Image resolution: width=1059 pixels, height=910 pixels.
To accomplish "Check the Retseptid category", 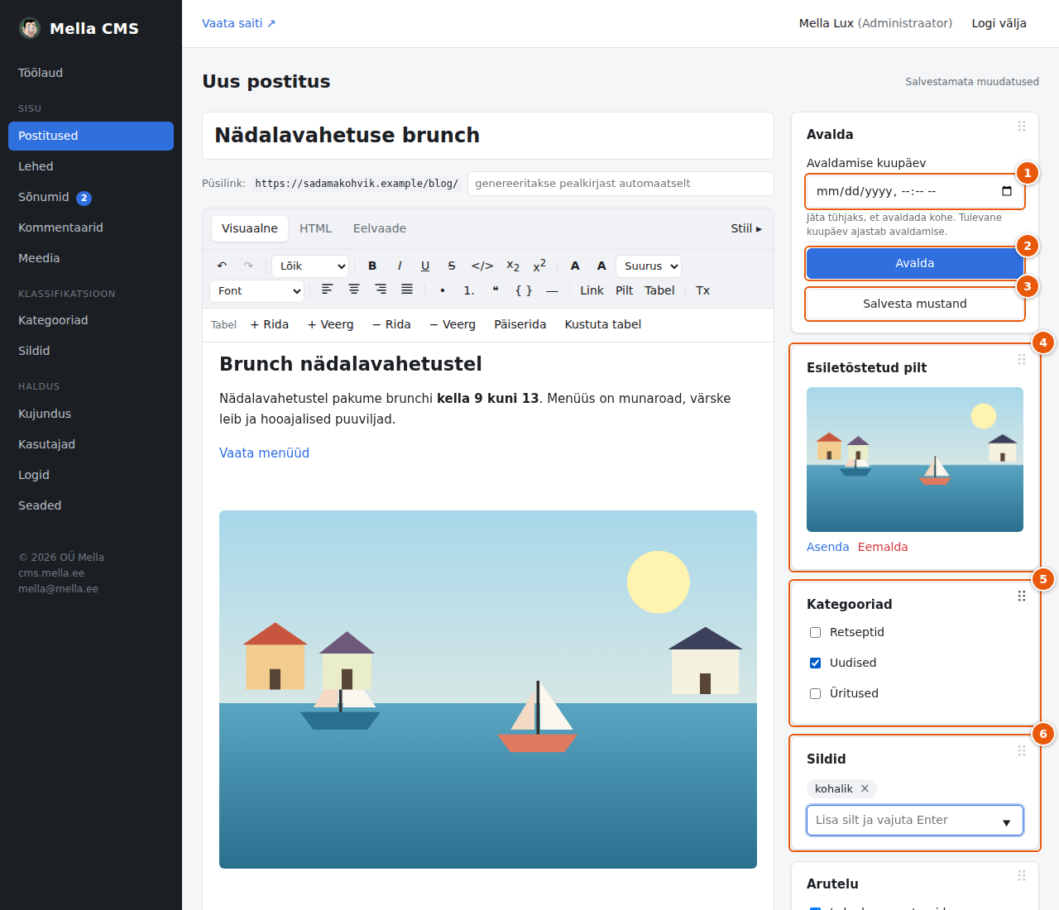I will (815, 632).
